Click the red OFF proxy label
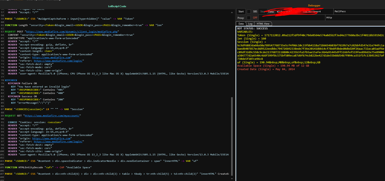 (x=255, y=18)
